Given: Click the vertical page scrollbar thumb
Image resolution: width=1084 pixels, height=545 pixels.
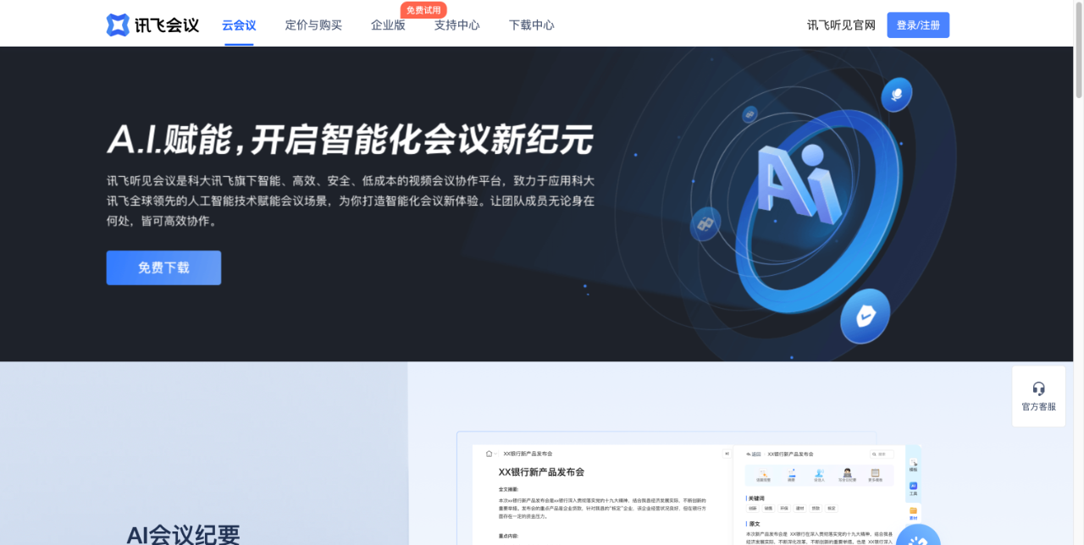Looking at the screenshot, I should point(1078,51).
